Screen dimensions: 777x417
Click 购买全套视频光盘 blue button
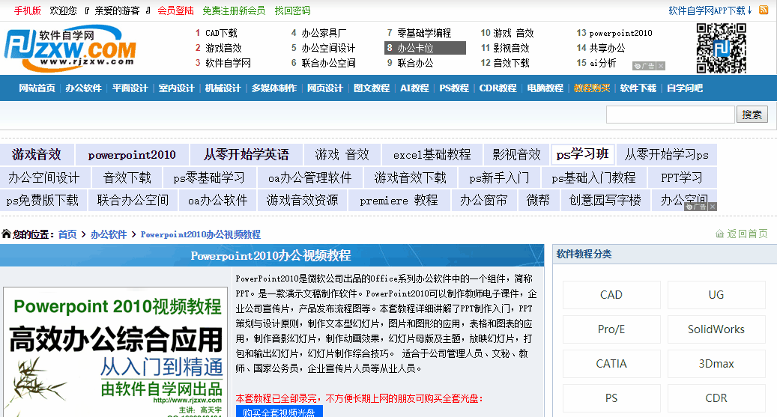pos(279,412)
